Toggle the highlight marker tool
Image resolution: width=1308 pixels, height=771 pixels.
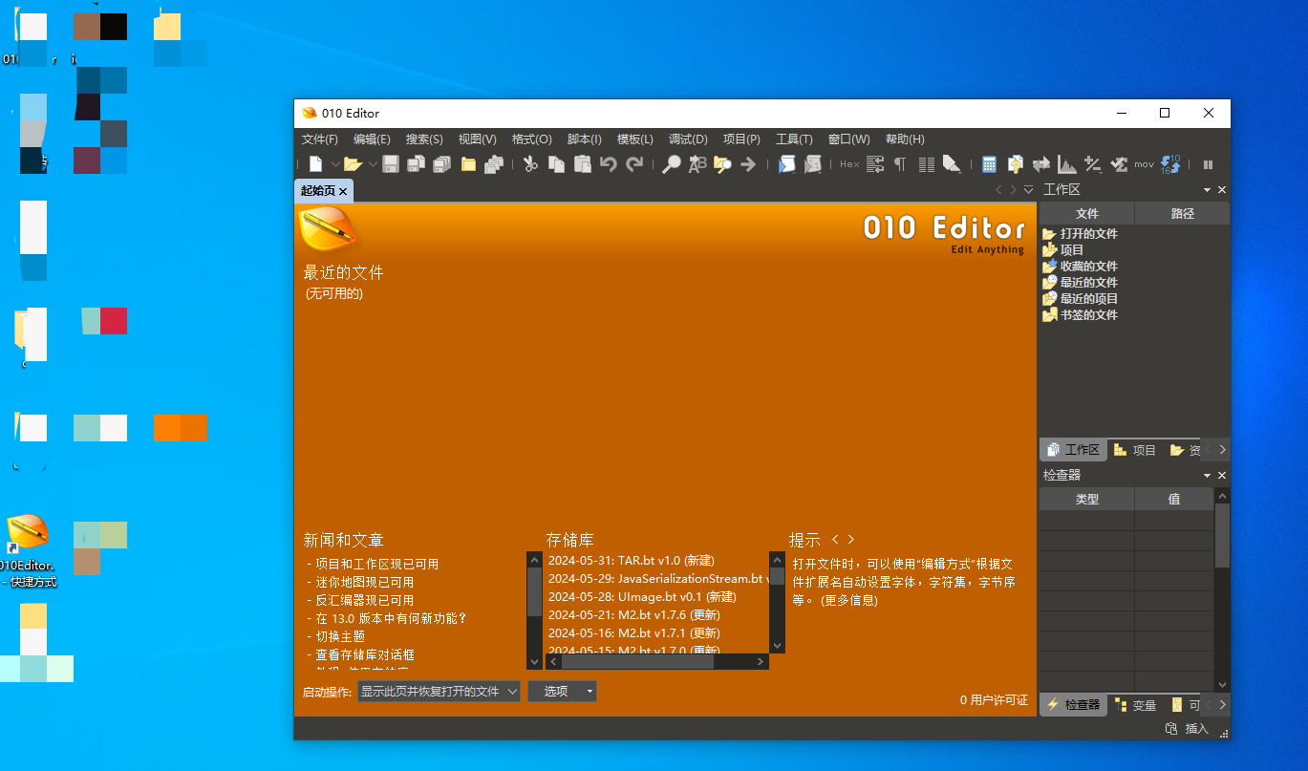(952, 164)
